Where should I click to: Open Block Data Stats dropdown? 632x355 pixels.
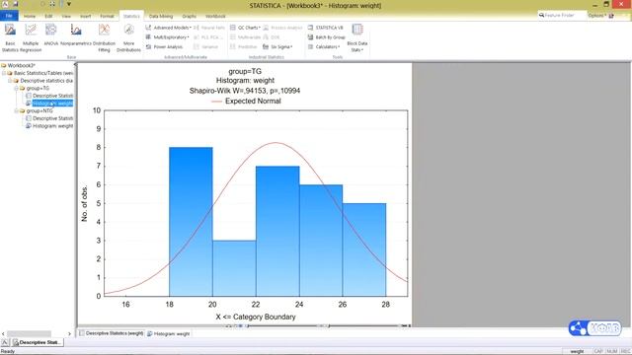(357, 37)
